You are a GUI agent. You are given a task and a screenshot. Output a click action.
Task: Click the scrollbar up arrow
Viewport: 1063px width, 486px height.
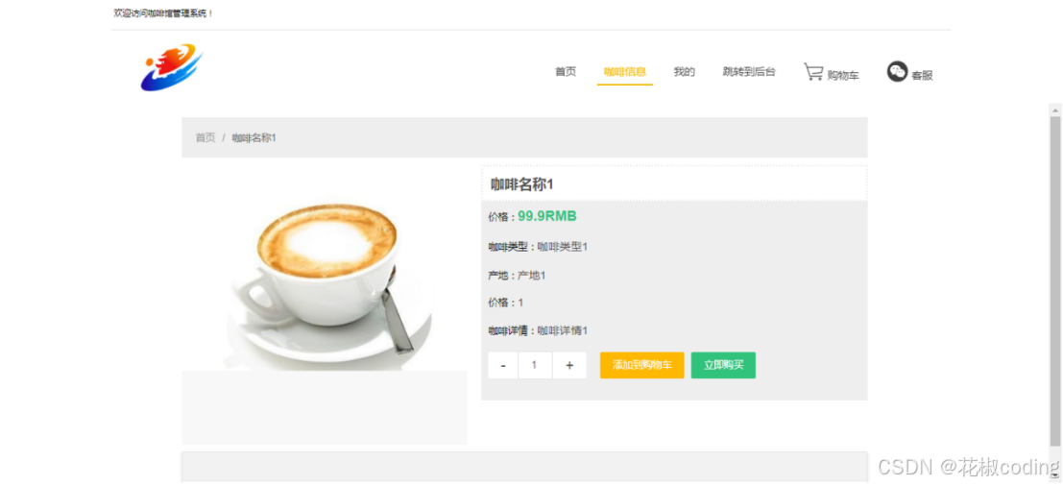pos(1055,109)
